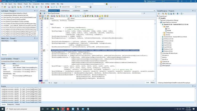
Task: Open the Project menu
Action: 26,4
